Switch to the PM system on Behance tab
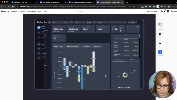Image resolution: width=177 pixels, height=100 pixels. coord(53,2)
